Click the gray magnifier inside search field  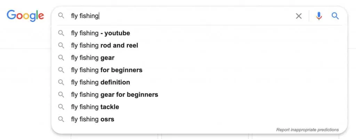(x=61, y=16)
